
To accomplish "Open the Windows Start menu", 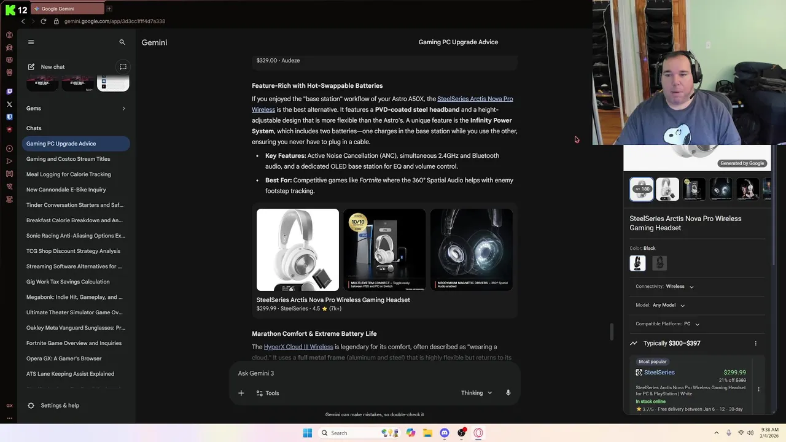I will click(x=308, y=433).
